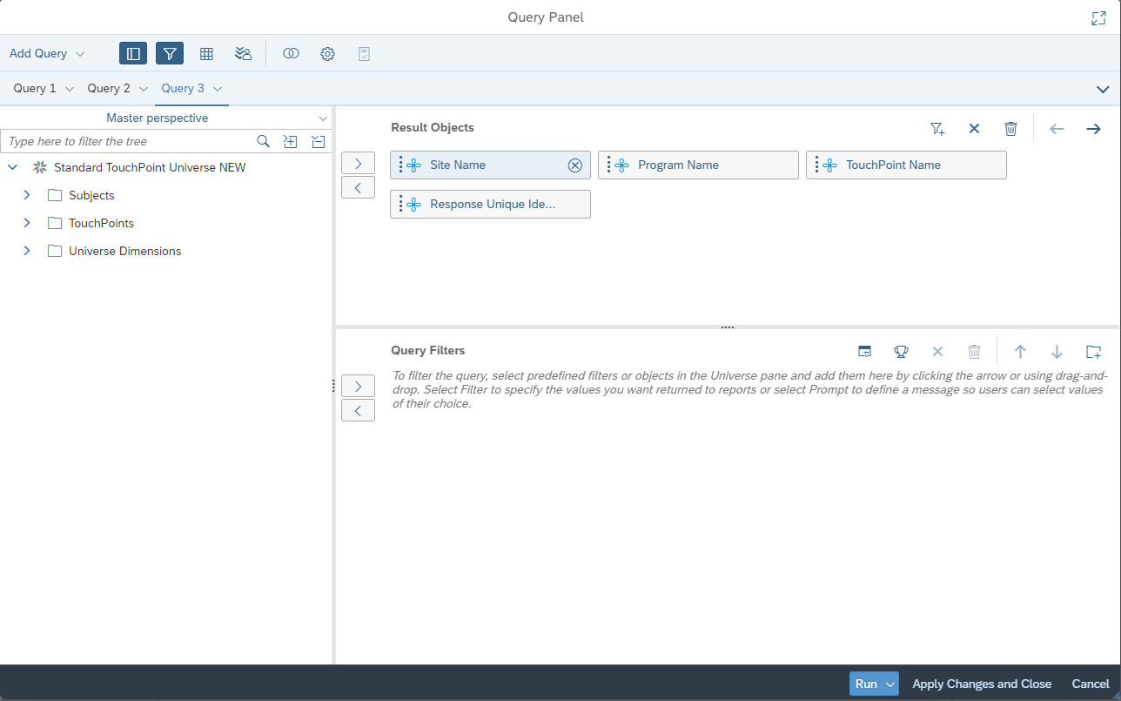This screenshot has width=1121, height=701.
Task: Click the Cancel button
Action: click(1091, 684)
